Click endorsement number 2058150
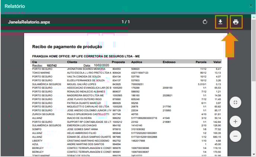Viewport: 256px width, 157px height. pyautogui.click(x=167, y=88)
